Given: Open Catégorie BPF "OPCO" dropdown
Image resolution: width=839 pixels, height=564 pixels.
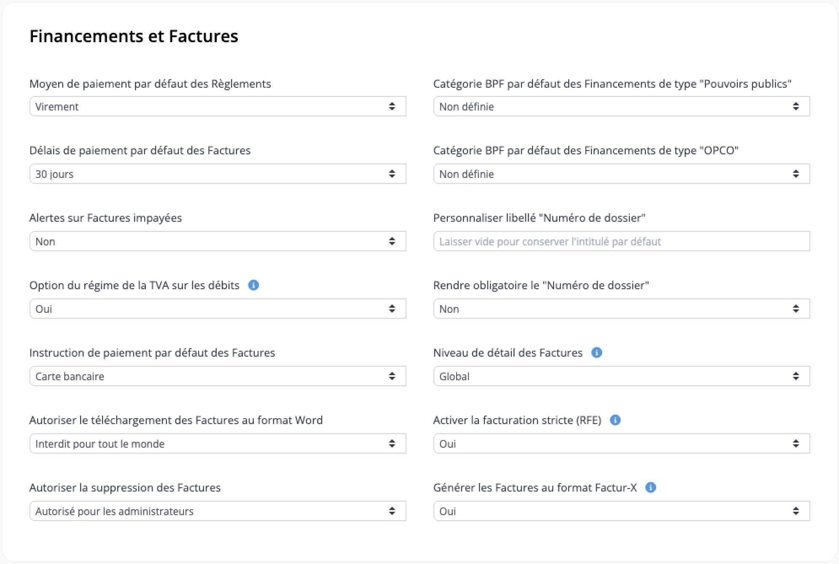Looking at the screenshot, I should pyautogui.click(x=621, y=174).
